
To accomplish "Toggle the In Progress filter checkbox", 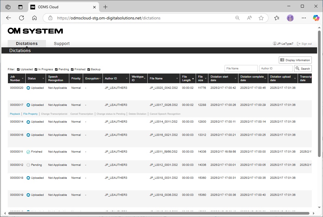I will pos(36,69).
